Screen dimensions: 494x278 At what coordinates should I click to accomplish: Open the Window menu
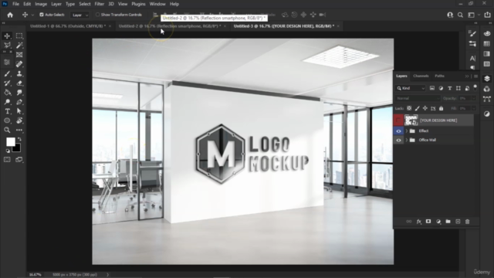point(157,4)
